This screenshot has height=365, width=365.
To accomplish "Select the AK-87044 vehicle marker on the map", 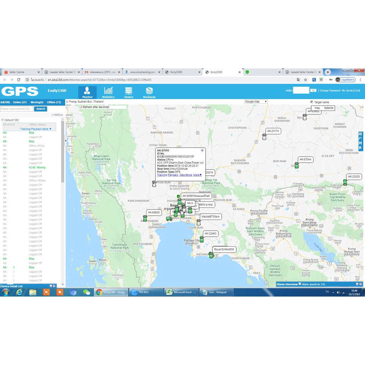I will pyautogui.click(x=297, y=164).
